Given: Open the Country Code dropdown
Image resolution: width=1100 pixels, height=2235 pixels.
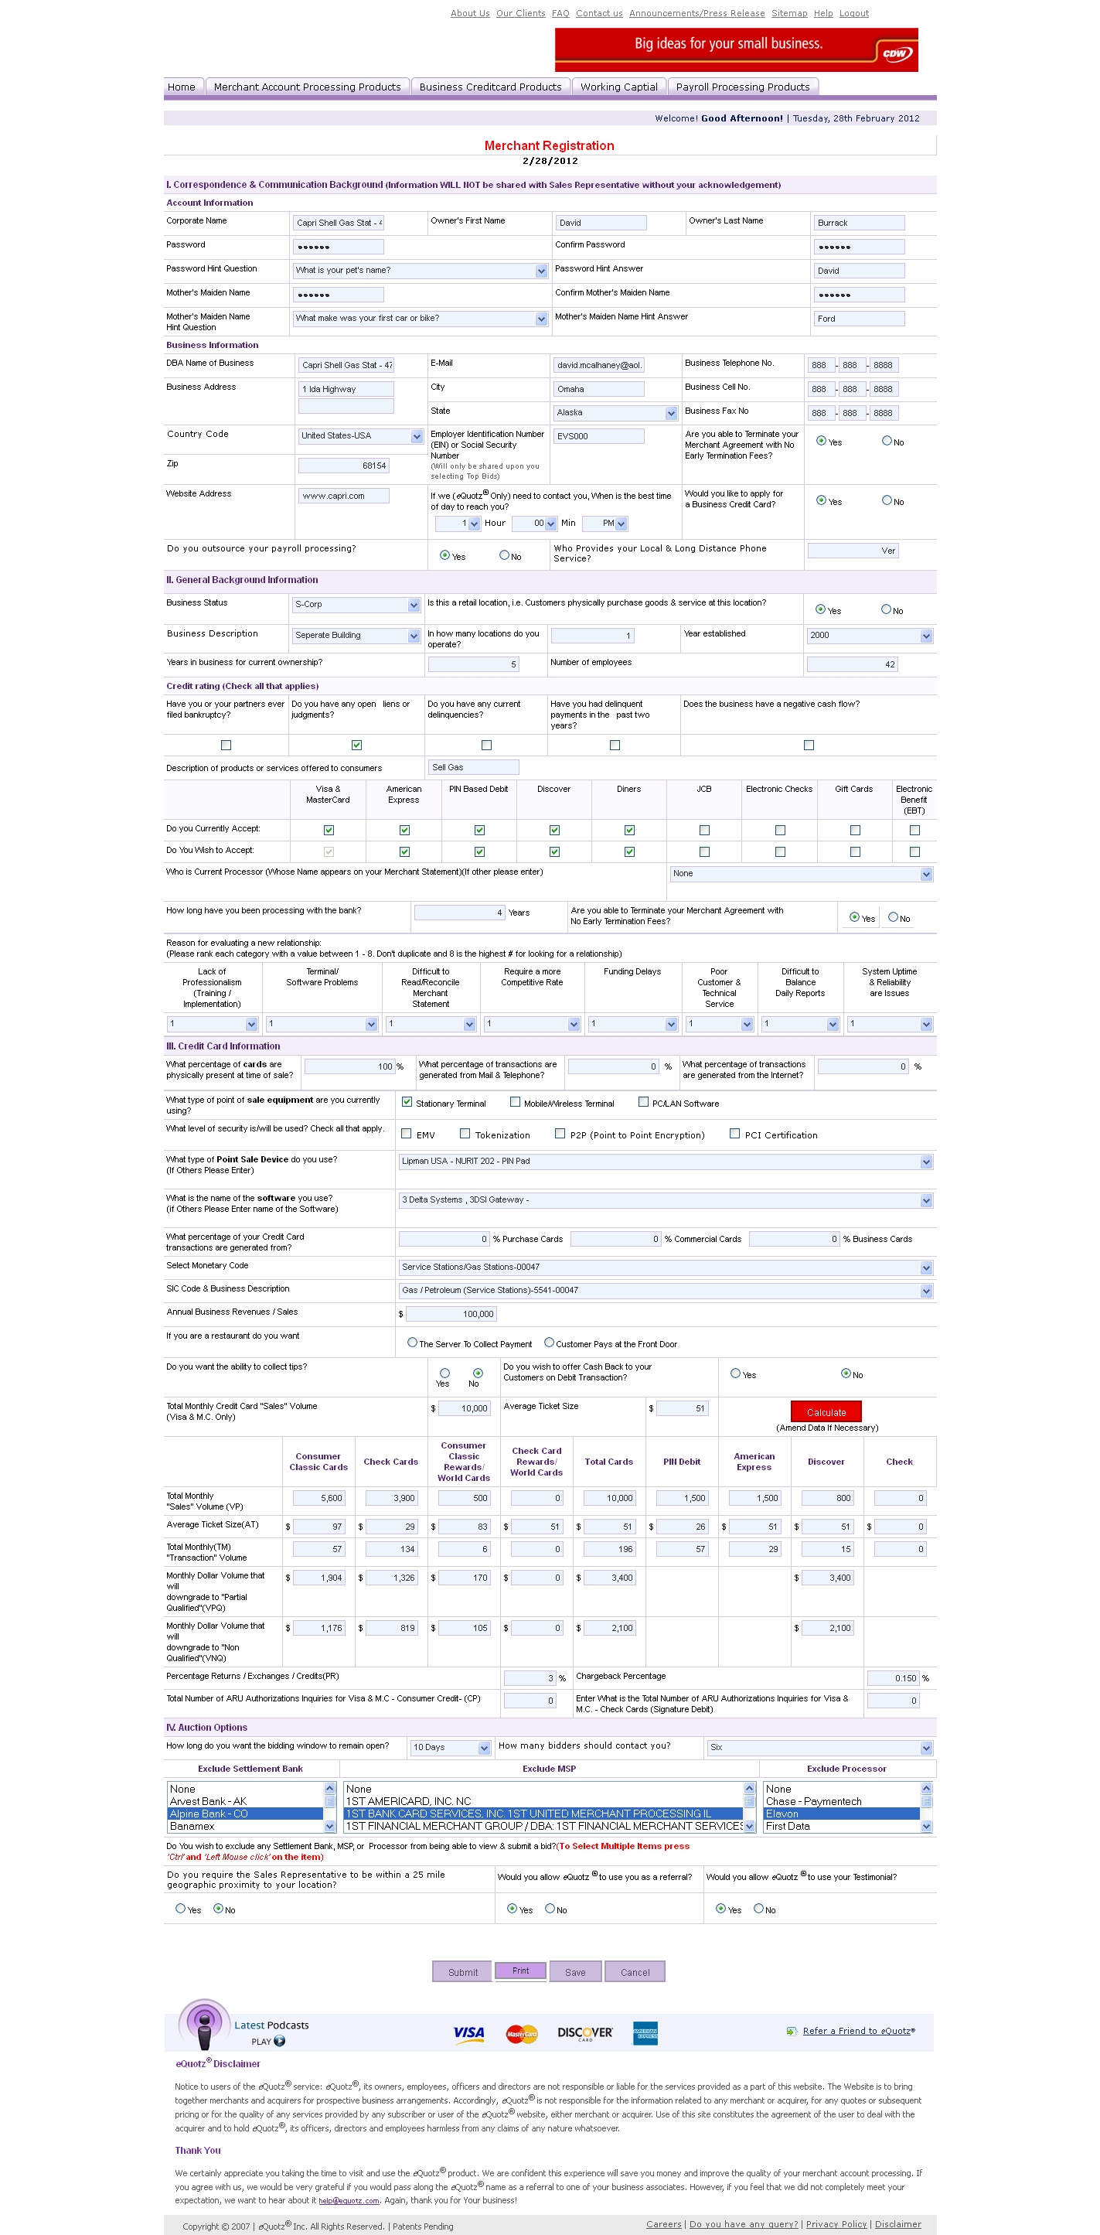Looking at the screenshot, I should click(x=361, y=435).
